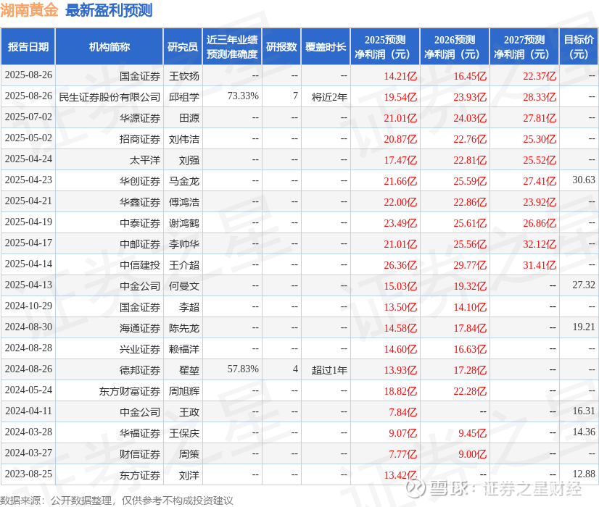Image resolution: width=599 pixels, height=507 pixels.
Task: Click analyst name 邱祖学
Action: [x=184, y=97]
